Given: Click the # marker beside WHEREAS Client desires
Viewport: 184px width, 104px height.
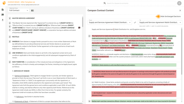Looking at the screenshot, I should (10, 41).
